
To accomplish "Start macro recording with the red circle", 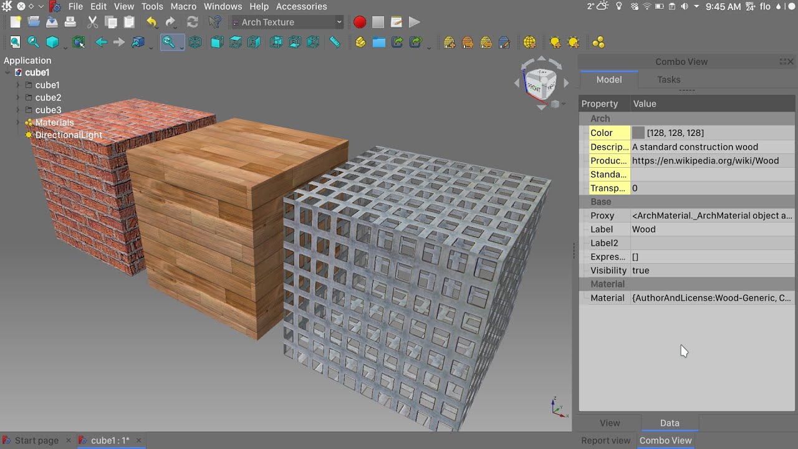I will tap(360, 22).
